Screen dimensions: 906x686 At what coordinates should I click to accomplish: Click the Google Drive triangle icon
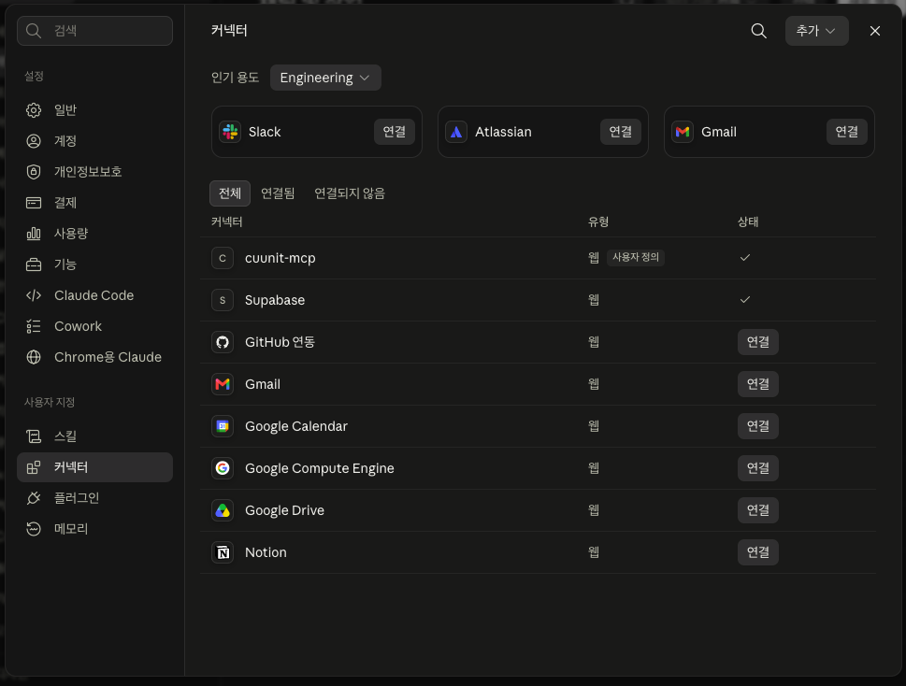pos(223,510)
